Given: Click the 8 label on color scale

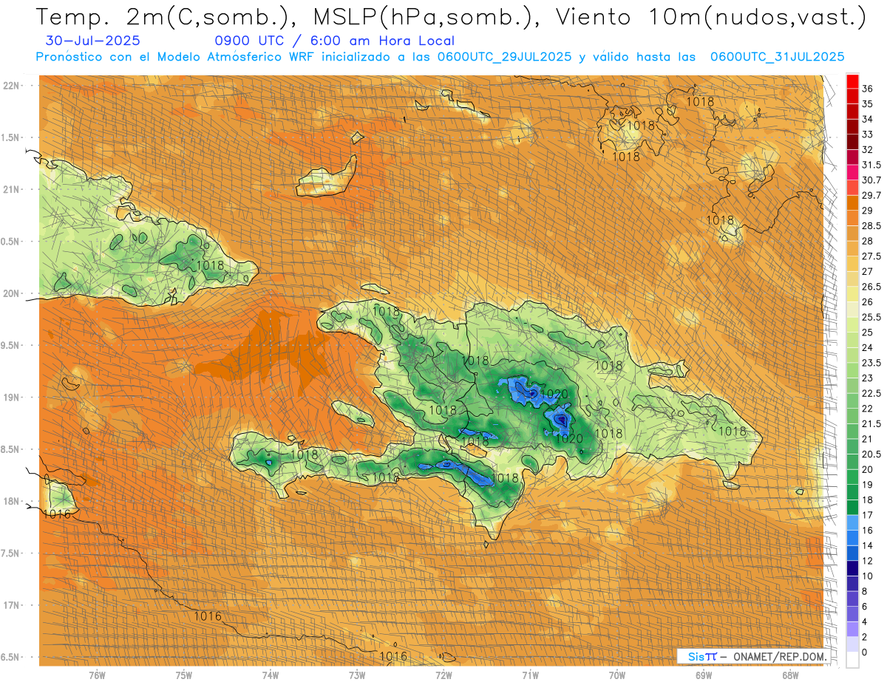Looking at the screenshot, I should tap(865, 591).
